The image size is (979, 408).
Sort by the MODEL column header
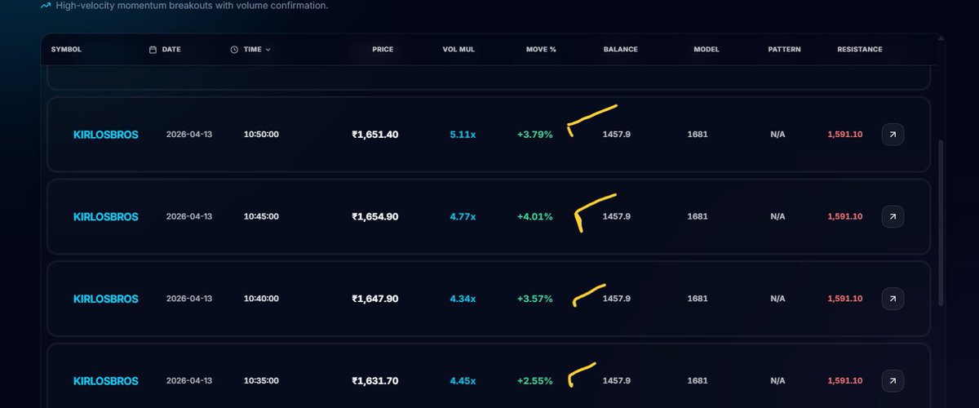(707, 50)
